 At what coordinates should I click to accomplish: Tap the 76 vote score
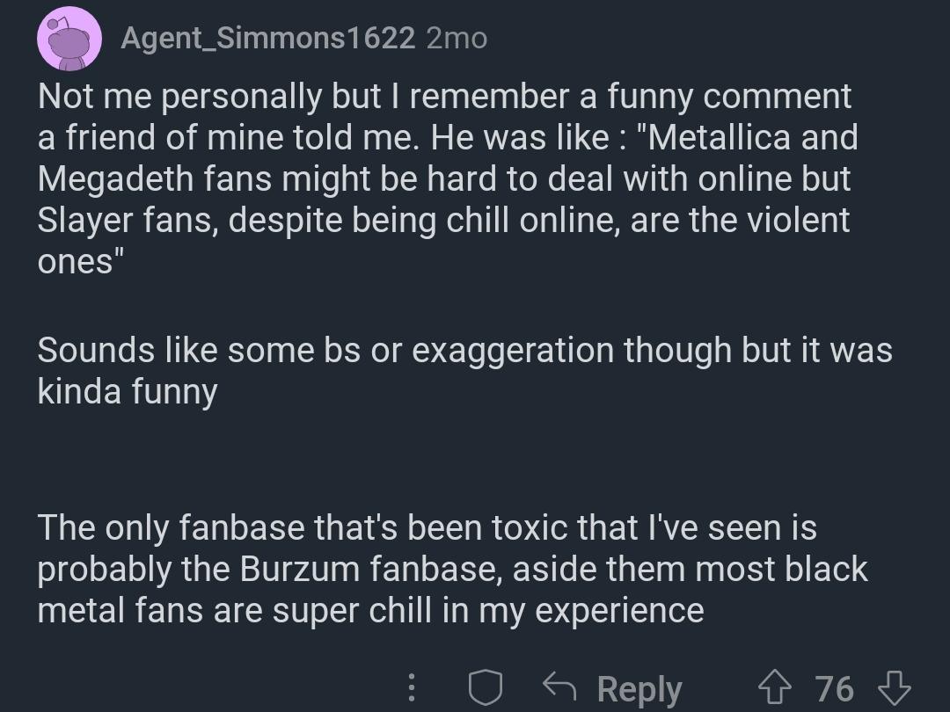(834, 687)
